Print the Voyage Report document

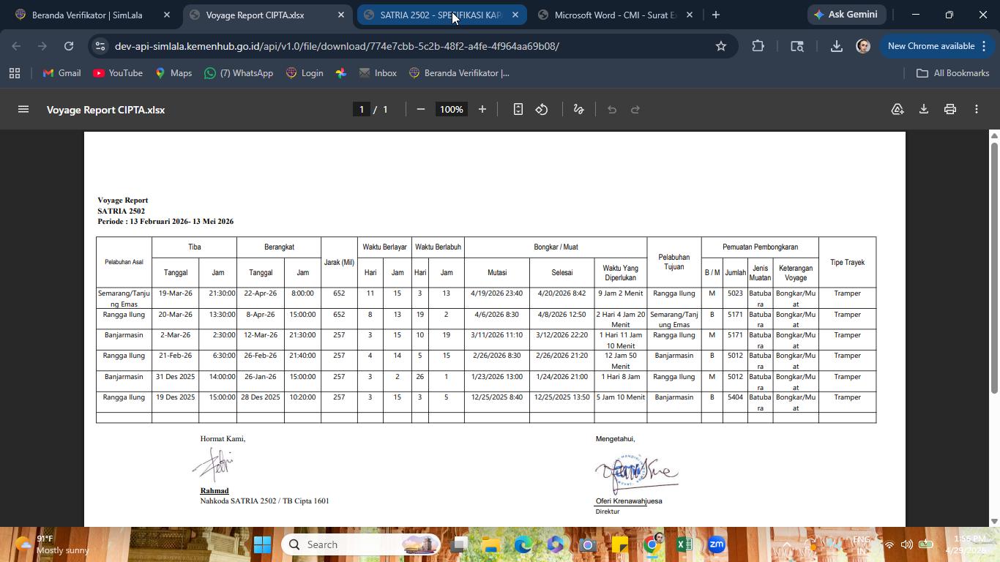click(x=950, y=109)
